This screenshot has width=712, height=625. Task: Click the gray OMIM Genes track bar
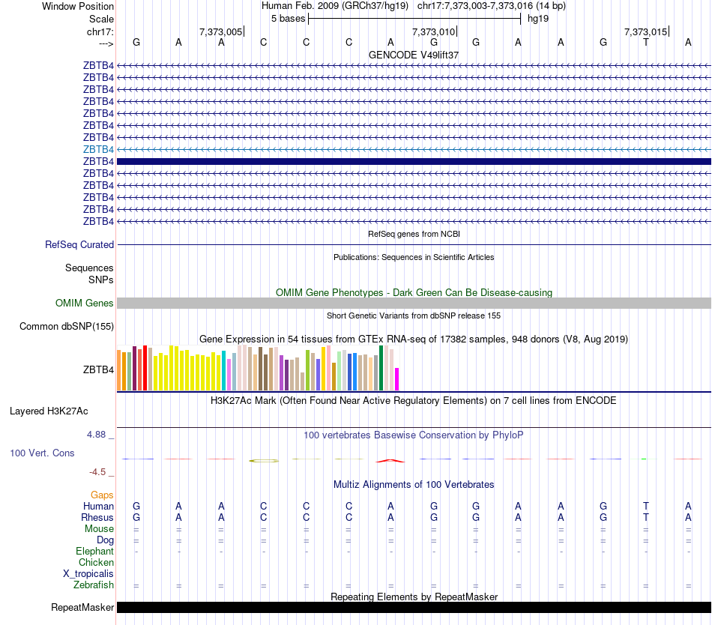tap(414, 303)
